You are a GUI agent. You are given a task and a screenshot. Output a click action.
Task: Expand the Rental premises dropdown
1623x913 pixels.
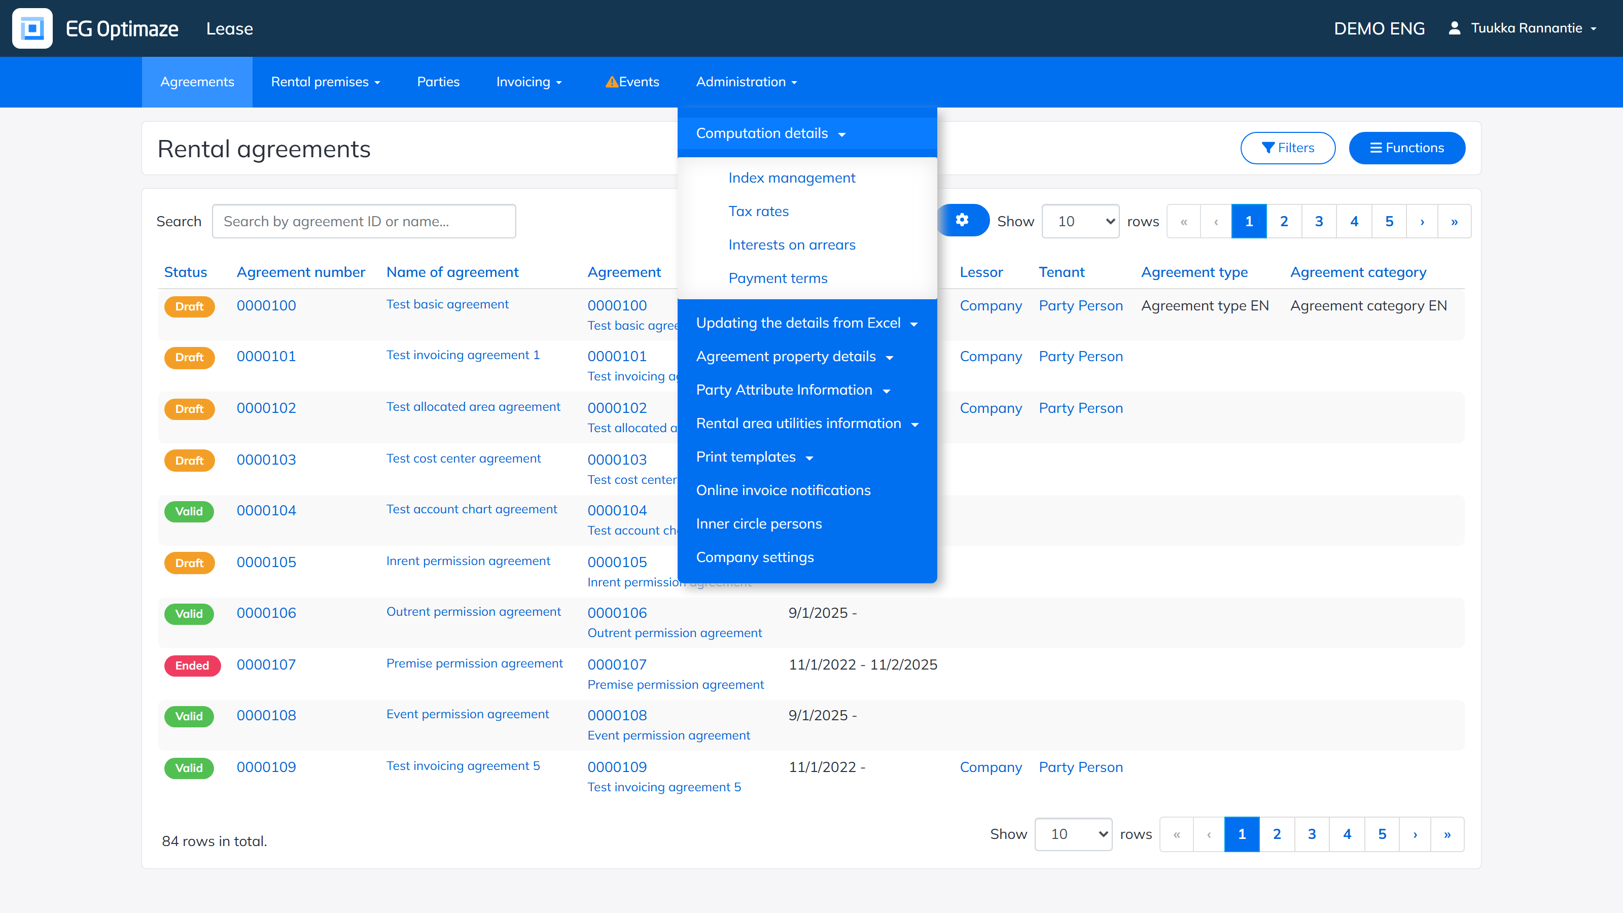pyautogui.click(x=325, y=82)
